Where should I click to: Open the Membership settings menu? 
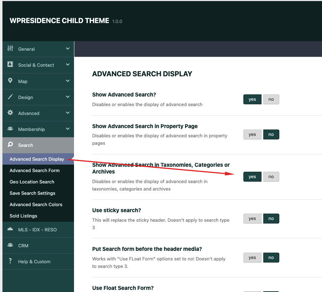coord(38,129)
